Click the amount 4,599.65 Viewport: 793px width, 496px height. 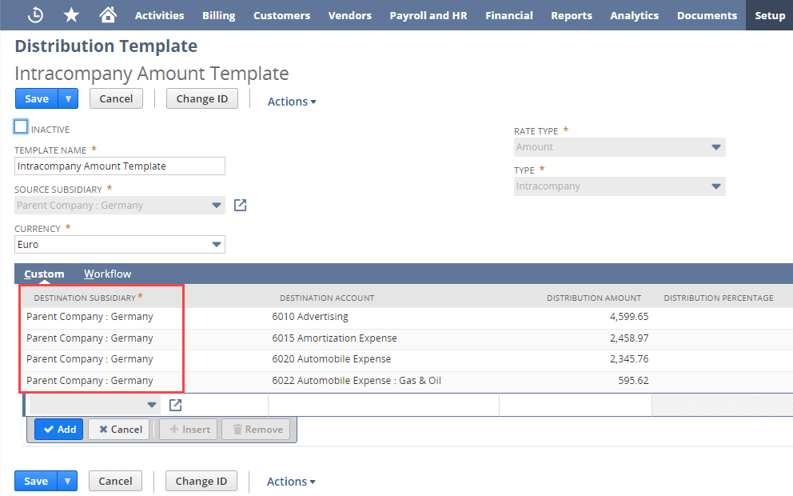click(x=629, y=317)
